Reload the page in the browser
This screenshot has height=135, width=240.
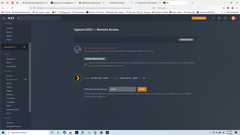(x=12, y=8)
